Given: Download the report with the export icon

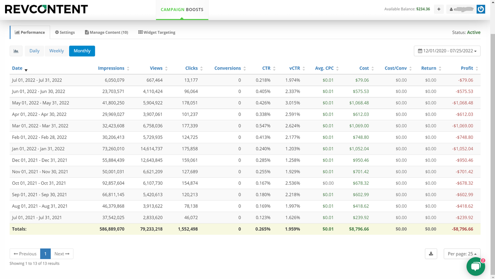Looking at the screenshot, I should [x=431, y=254].
